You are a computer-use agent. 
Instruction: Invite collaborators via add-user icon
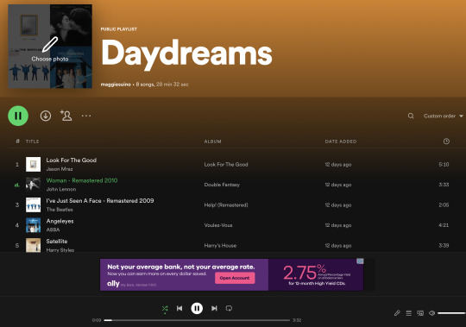[66, 116]
